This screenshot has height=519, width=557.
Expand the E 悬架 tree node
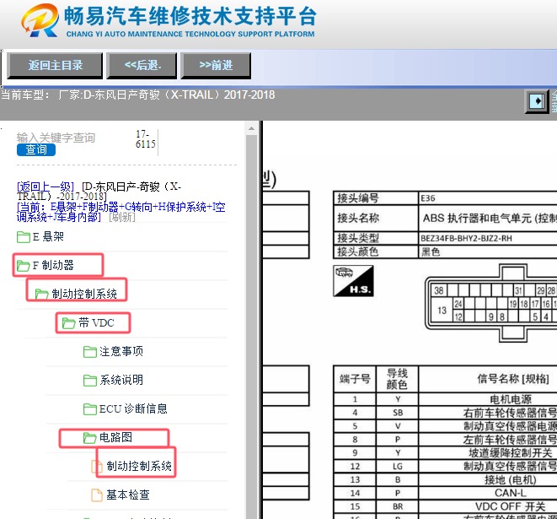click(x=48, y=237)
